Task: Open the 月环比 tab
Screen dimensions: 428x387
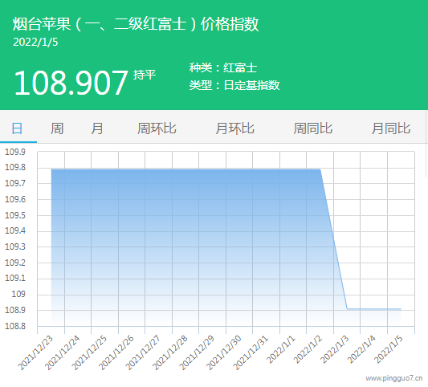Action: coord(234,128)
